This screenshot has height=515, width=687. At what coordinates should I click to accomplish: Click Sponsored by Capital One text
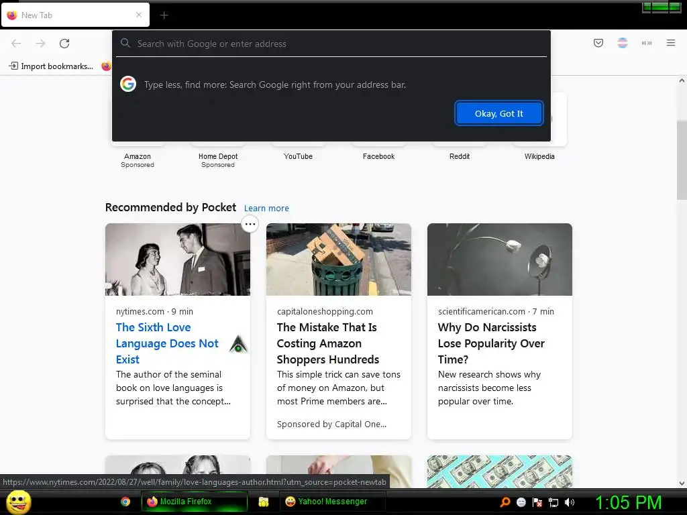point(331,424)
